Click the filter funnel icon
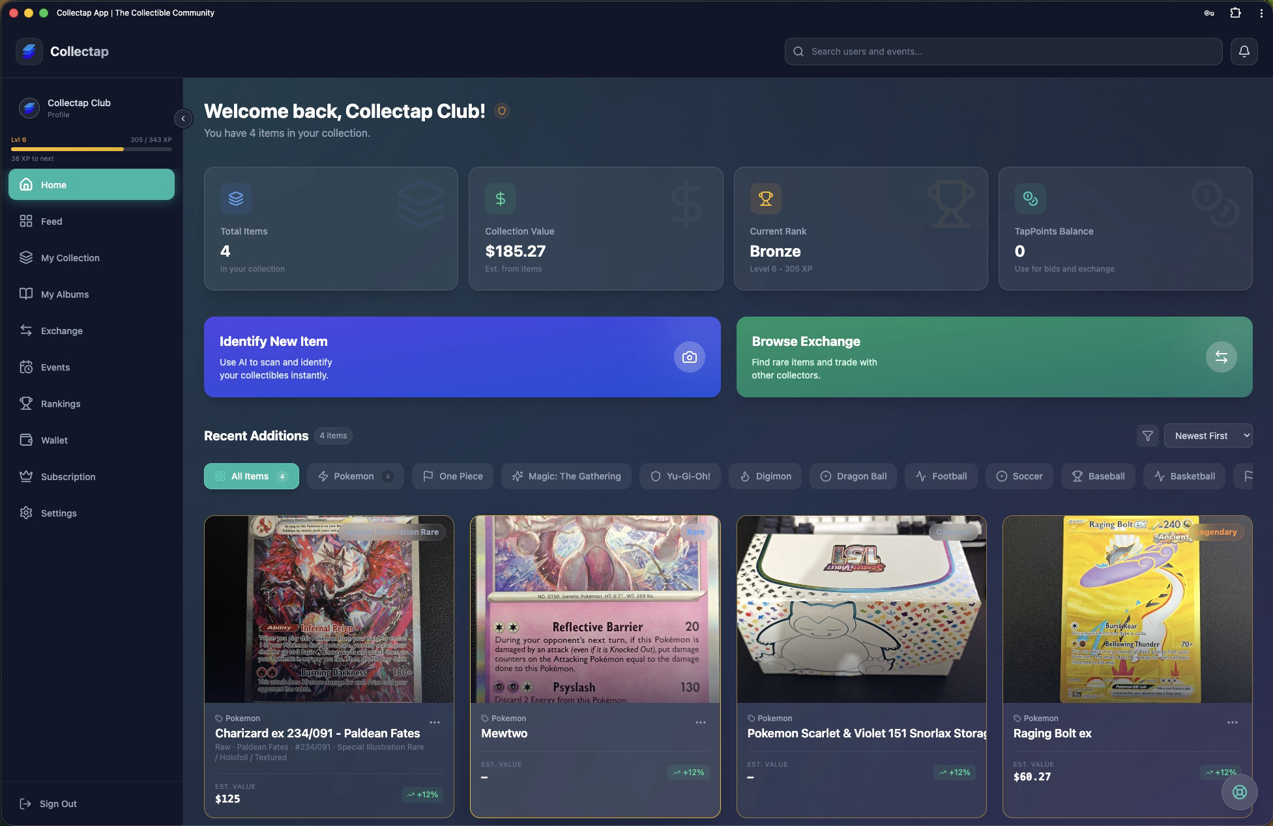1273x826 pixels. pyautogui.click(x=1147, y=436)
